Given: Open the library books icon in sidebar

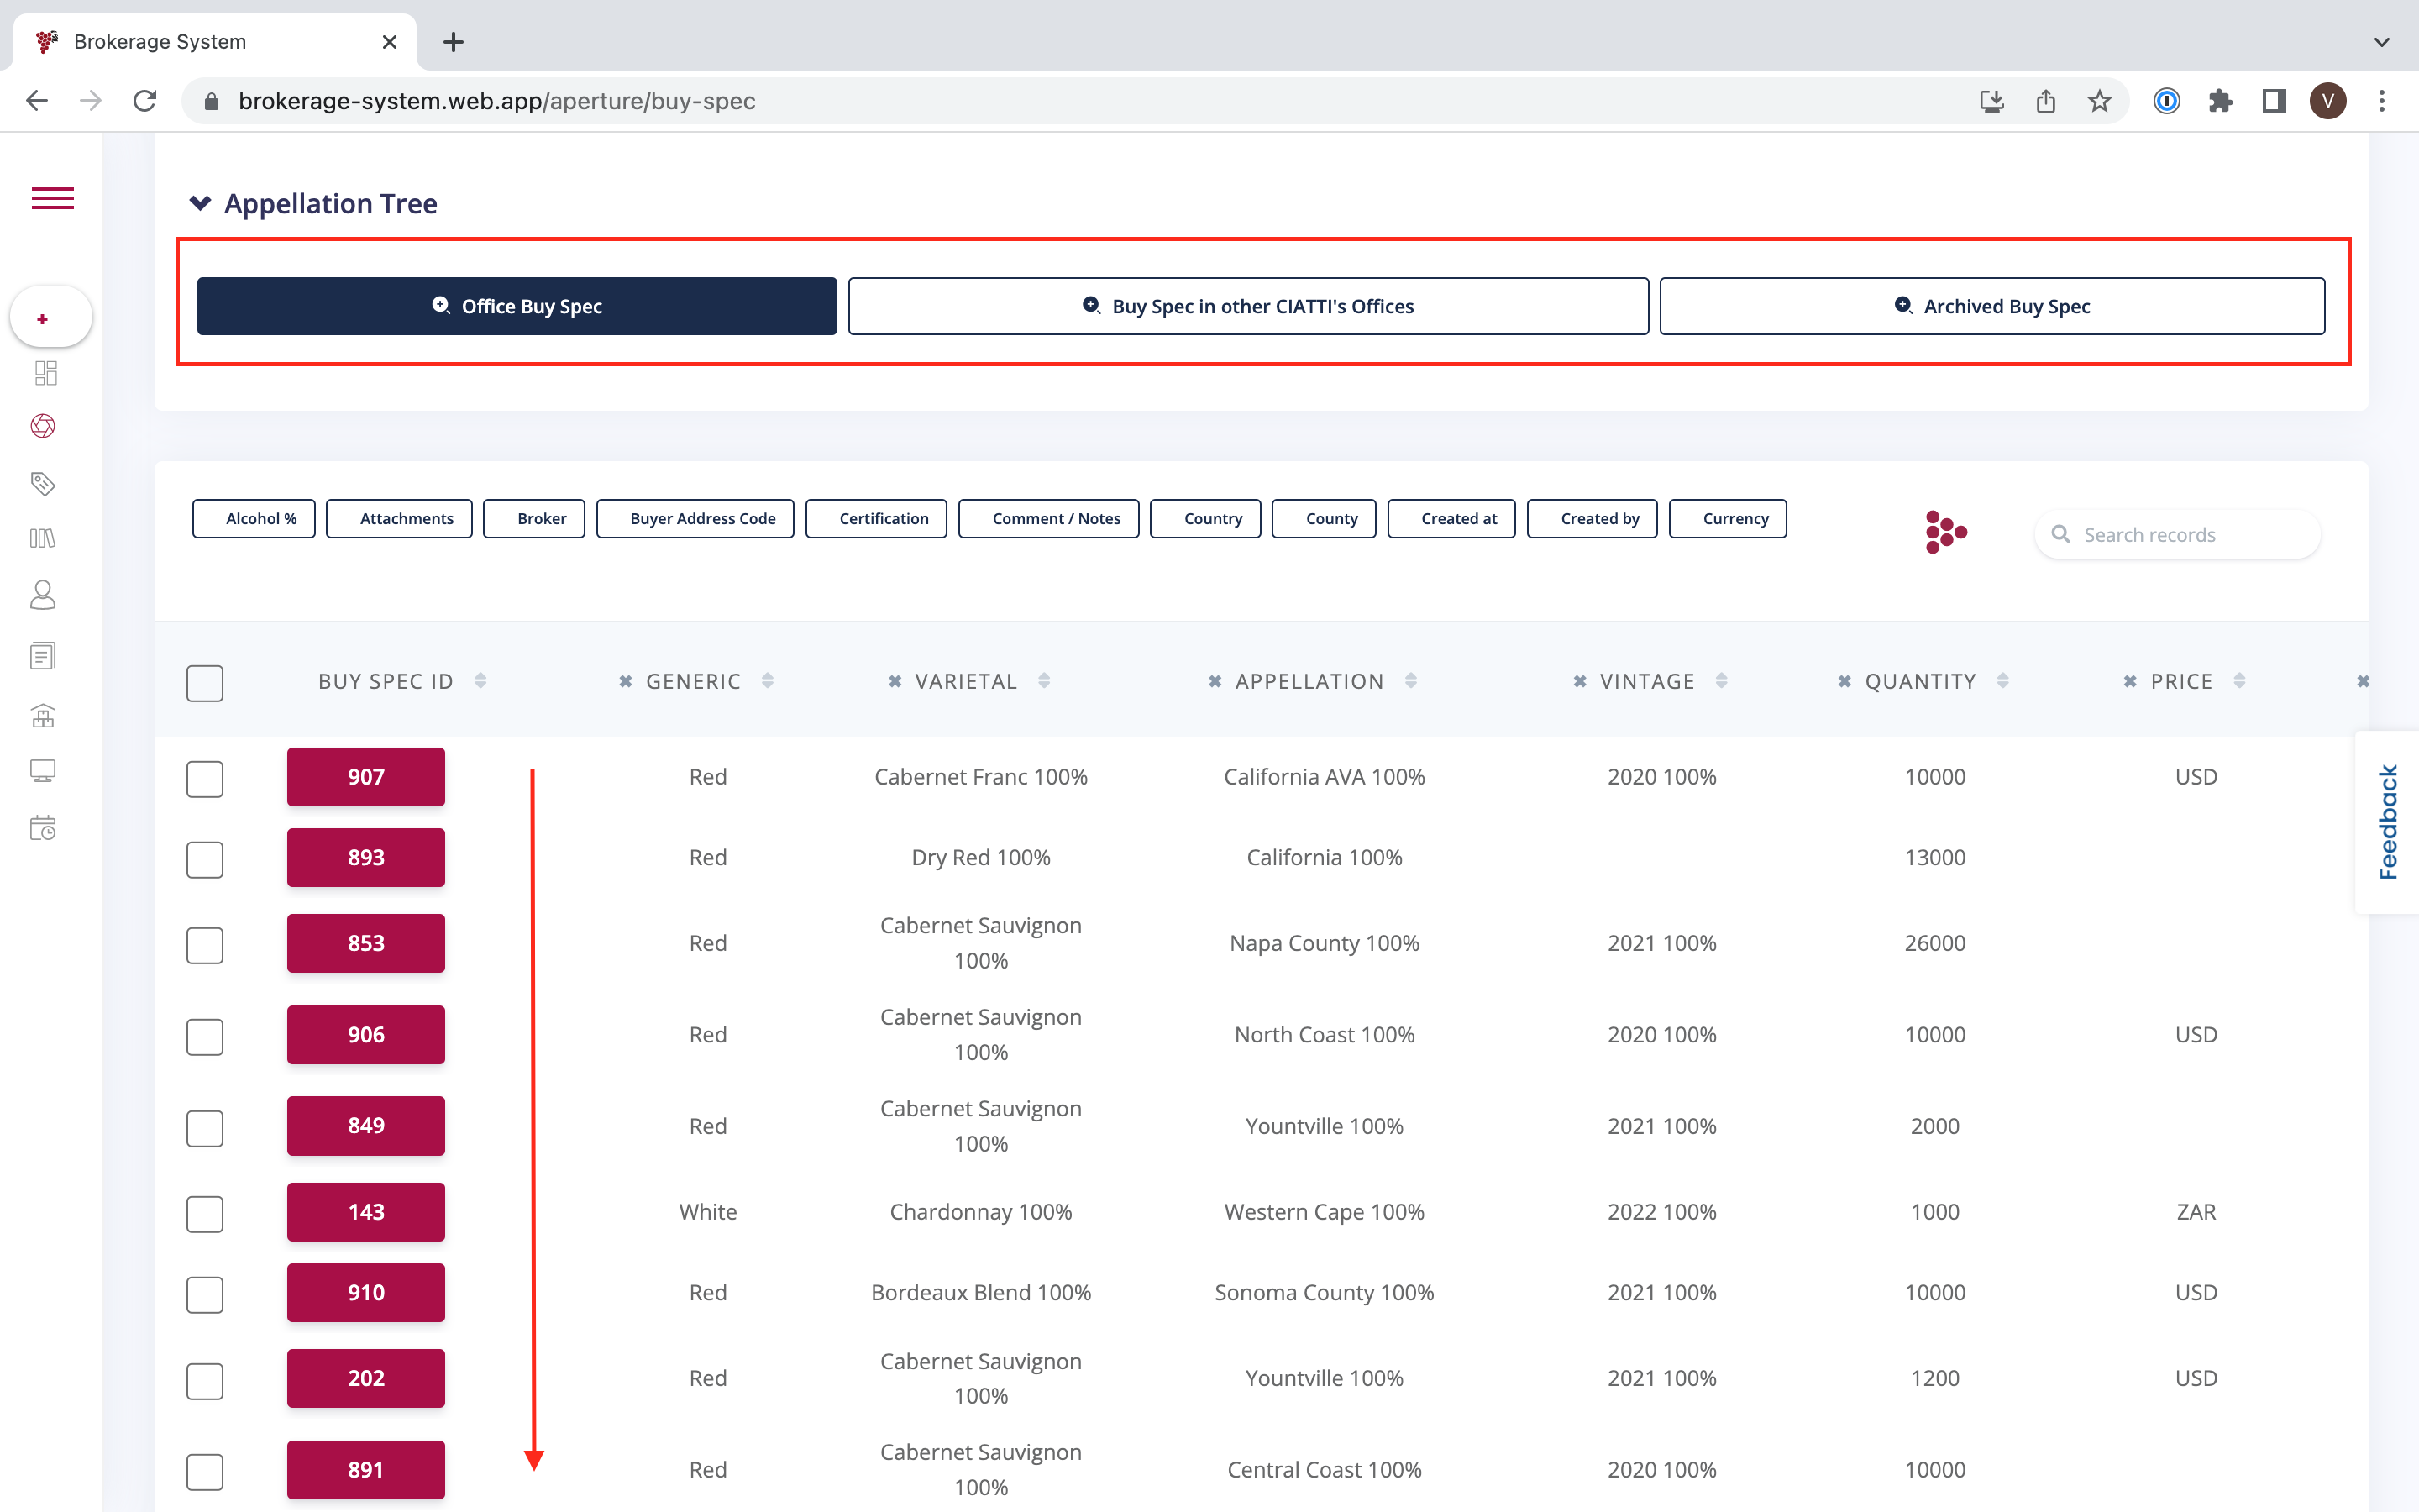Looking at the screenshot, I should click(x=43, y=538).
